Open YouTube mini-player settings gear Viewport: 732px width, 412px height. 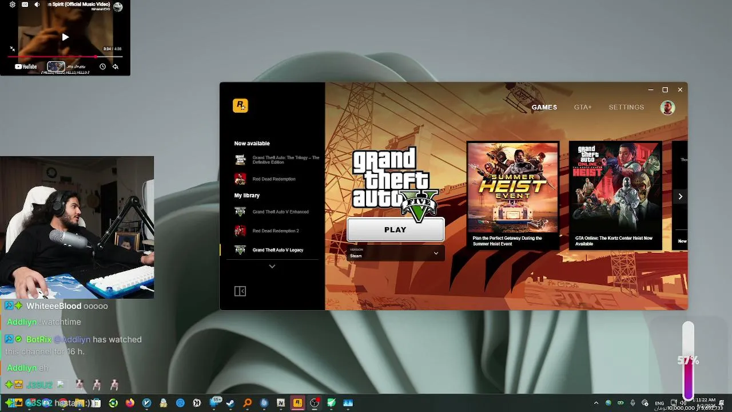tap(13, 5)
